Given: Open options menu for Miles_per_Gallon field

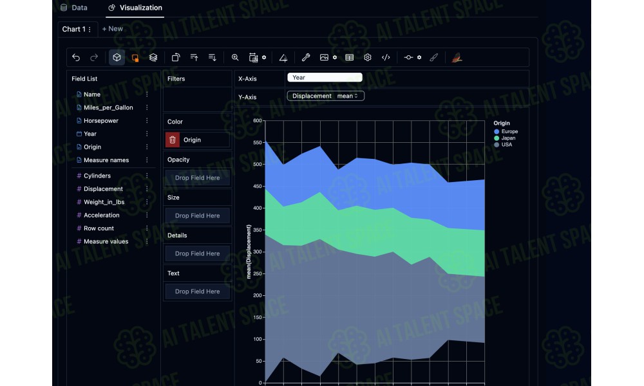Looking at the screenshot, I should tap(147, 107).
